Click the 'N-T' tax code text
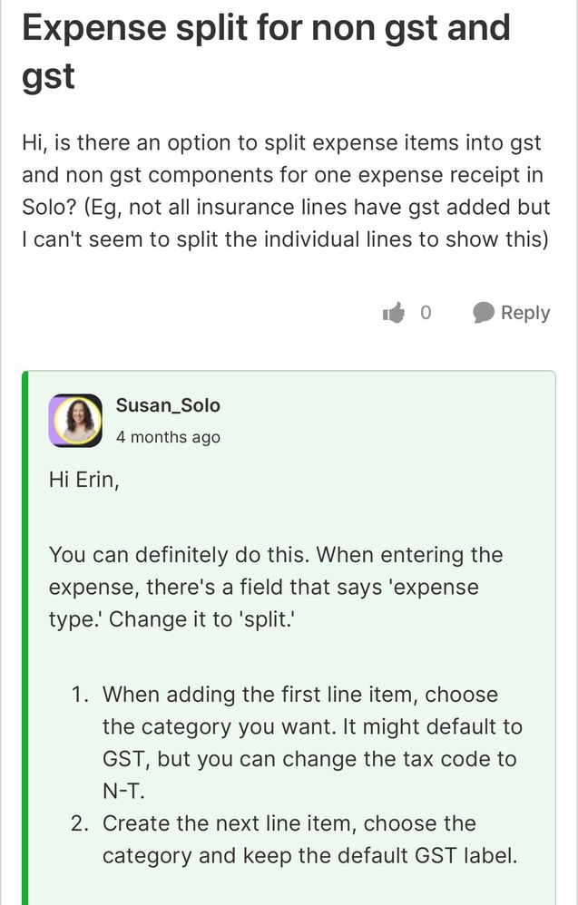This screenshot has height=905, width=578. point(122,791)
